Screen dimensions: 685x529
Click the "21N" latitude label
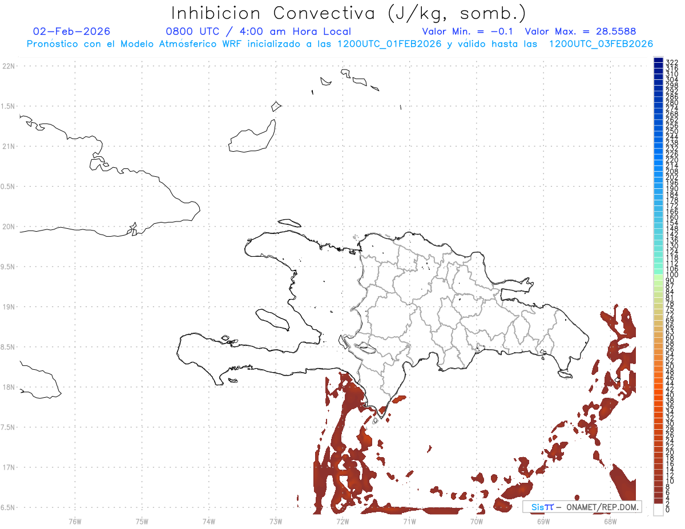[9, 146]
